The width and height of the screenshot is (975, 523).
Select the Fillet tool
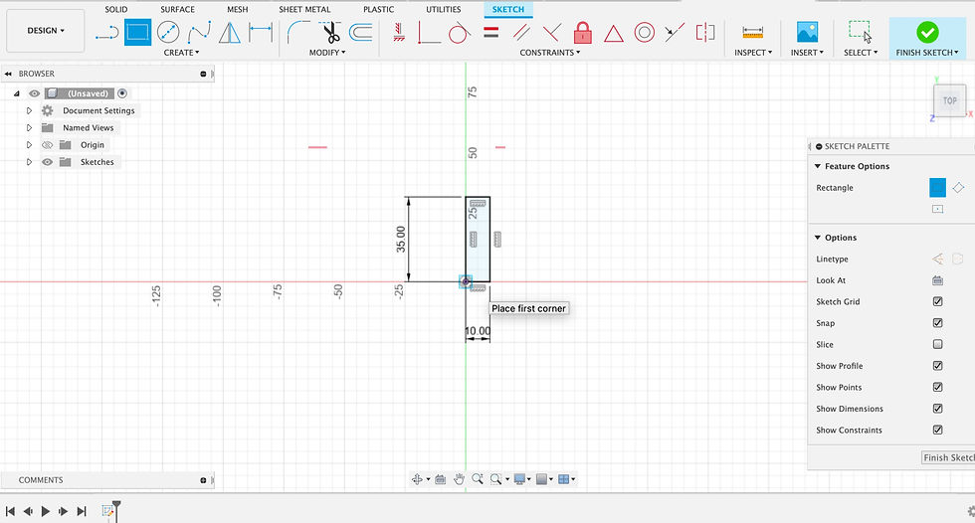pos(299,32)
